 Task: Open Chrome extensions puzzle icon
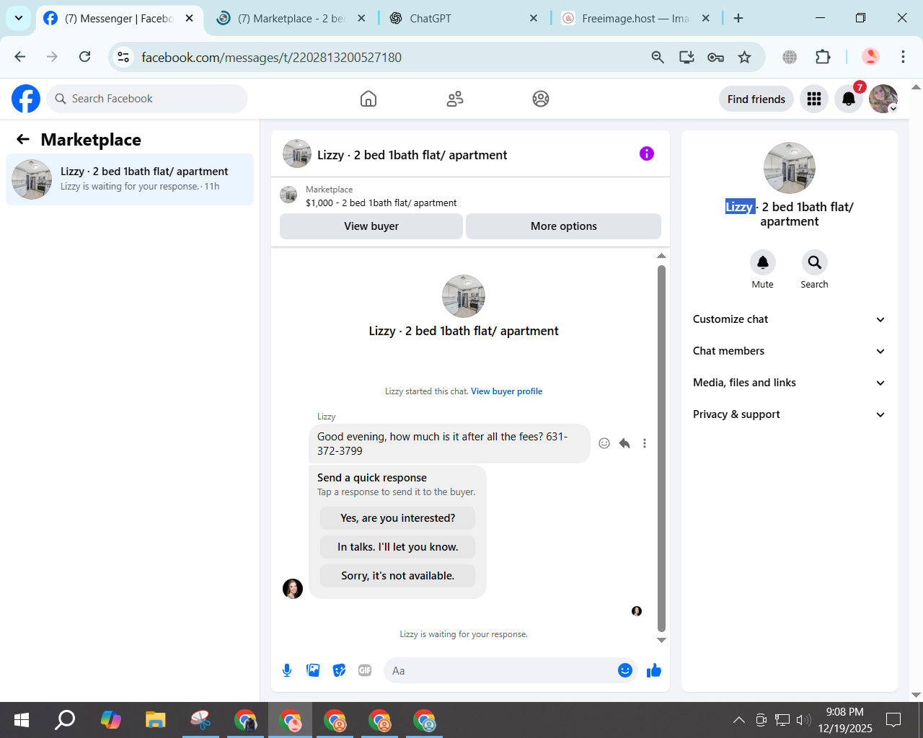point(823,57)
